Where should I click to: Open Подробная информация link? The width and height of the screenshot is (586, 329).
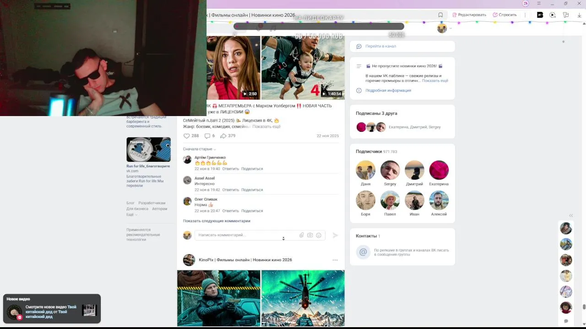point(388,90)
